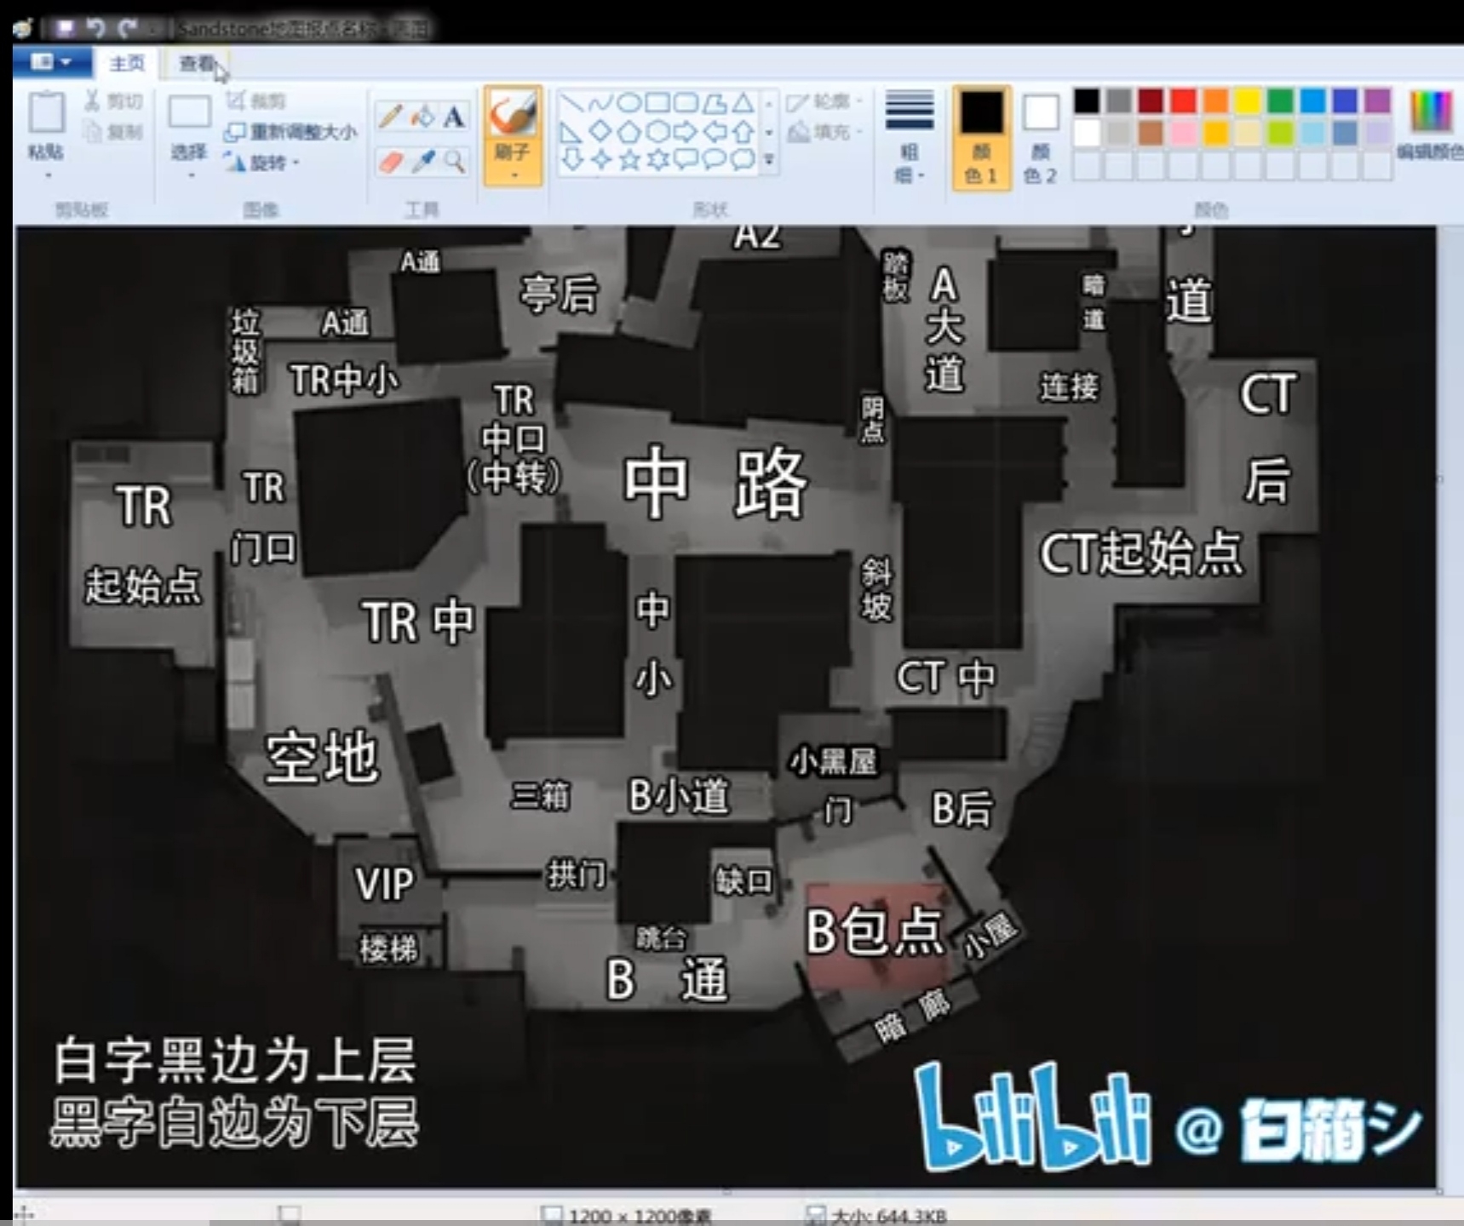Select the Color picker eyedropper tool
Image resolution: width=1464 pixels, height=1226 pixels.
click(422, 161)
